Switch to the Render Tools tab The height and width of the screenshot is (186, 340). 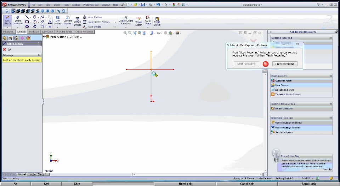point(64,32)
